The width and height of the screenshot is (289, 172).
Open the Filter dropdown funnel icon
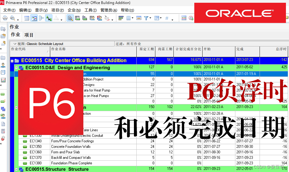[x=147, y=18]
